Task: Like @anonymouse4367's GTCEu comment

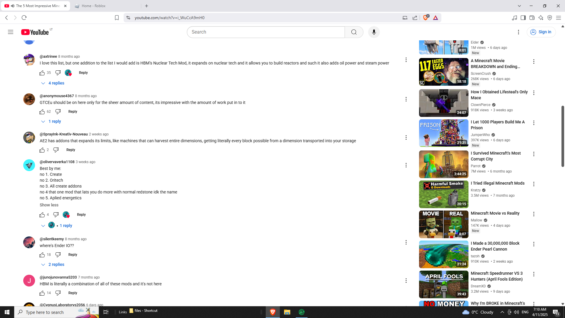Action: 42,112
